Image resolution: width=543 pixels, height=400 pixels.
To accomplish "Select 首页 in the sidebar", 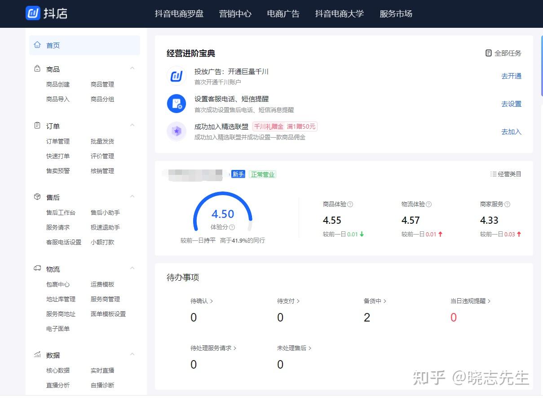I will point(84,45).
